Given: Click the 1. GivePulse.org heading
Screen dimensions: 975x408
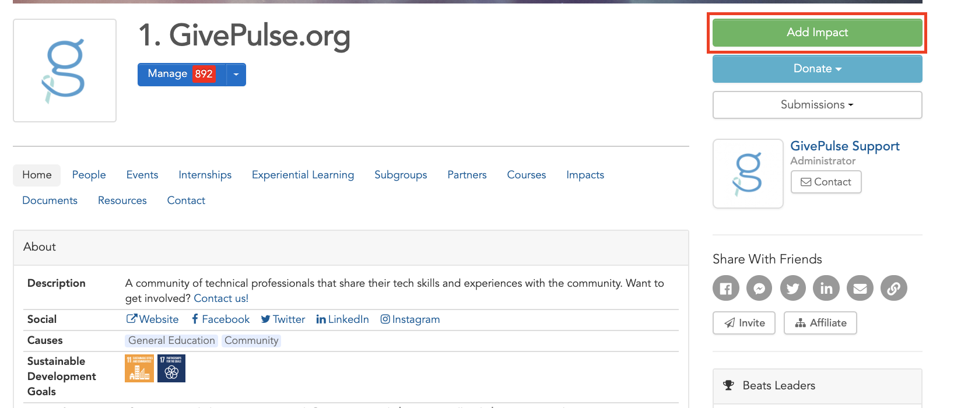Looking at the screenshot, I should pyautogui.click(x=244, y=36).
